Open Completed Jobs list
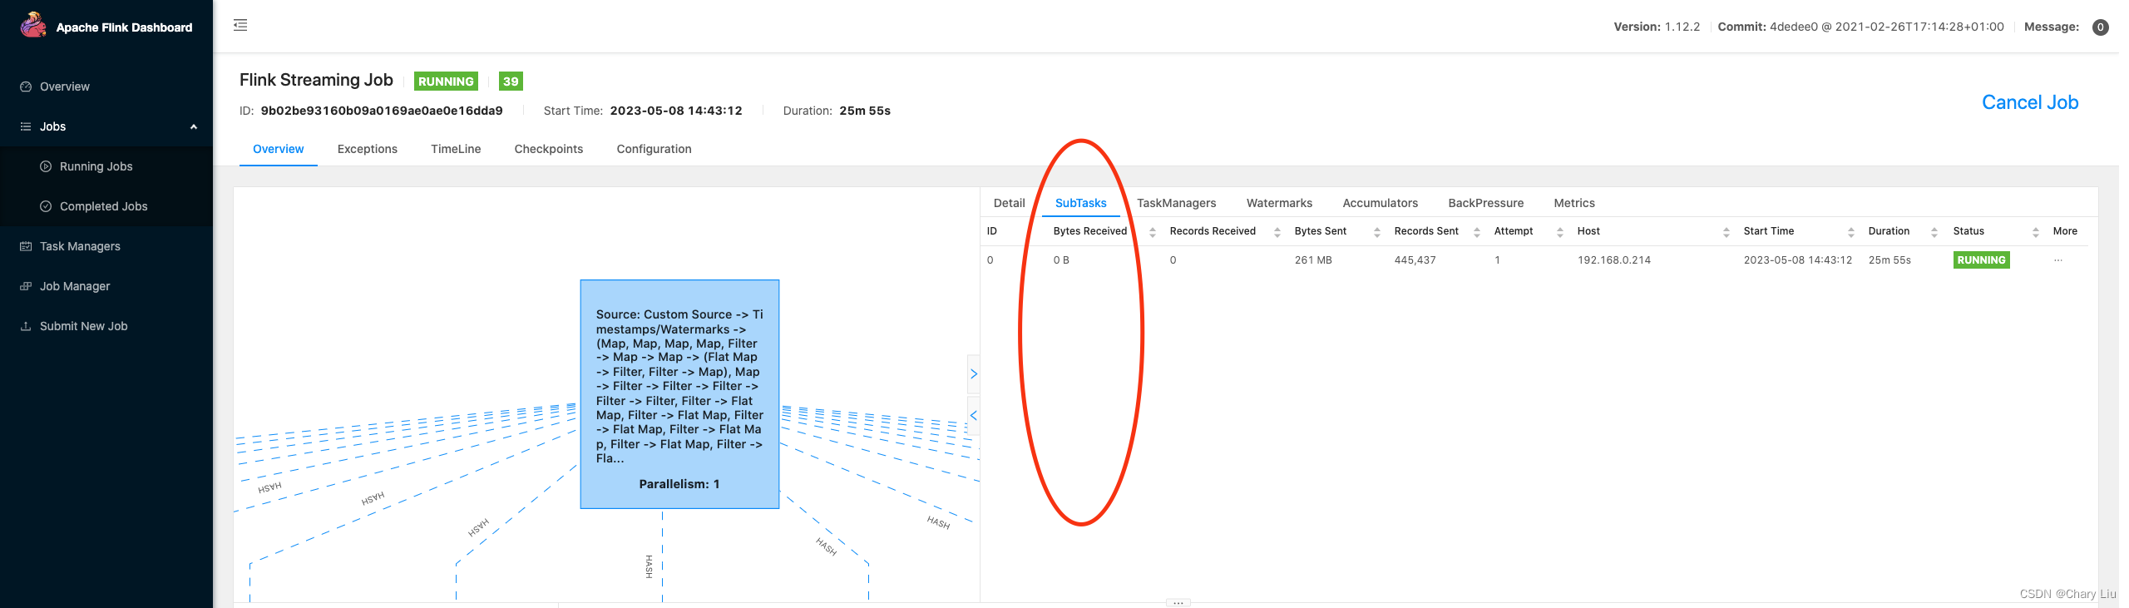2129x608 pixels. 103,206
